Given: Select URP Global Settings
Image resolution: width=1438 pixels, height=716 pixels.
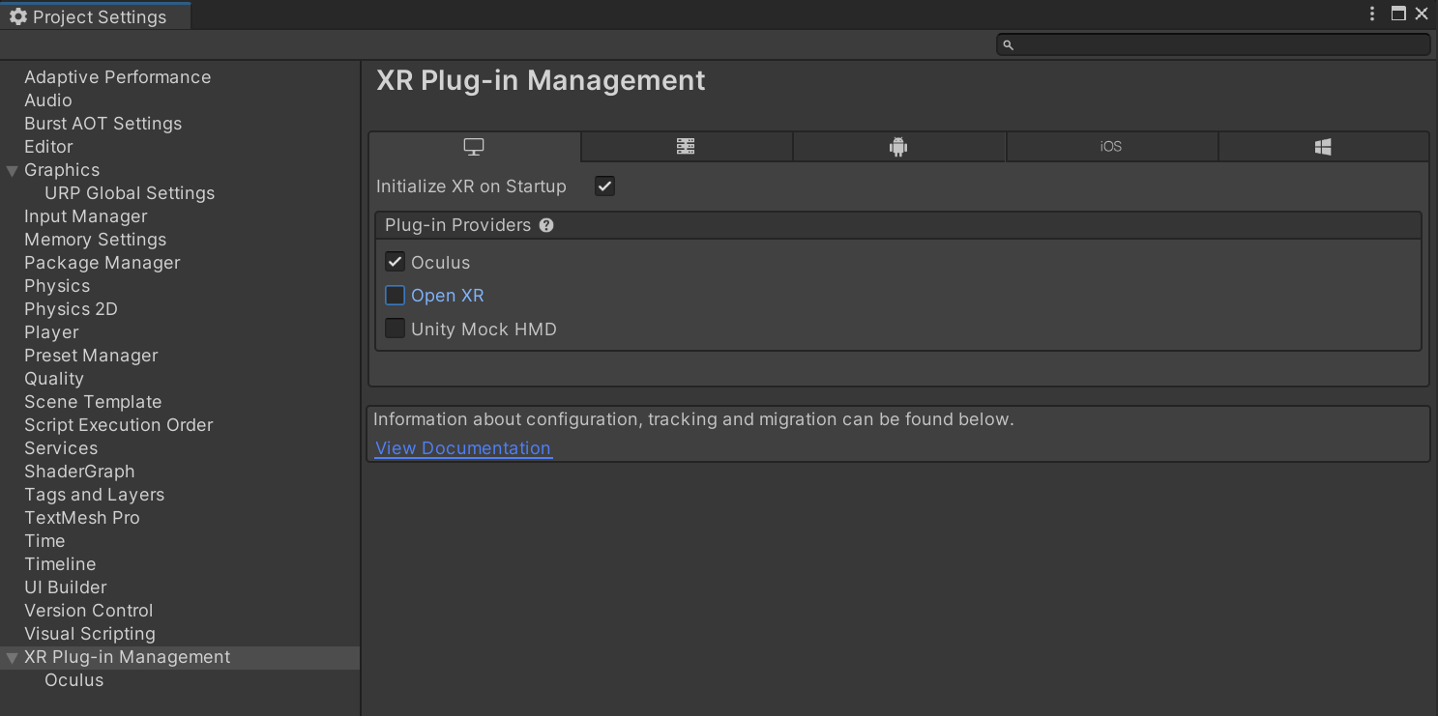Looking at the screenshot, I should [x=130, y=193].
